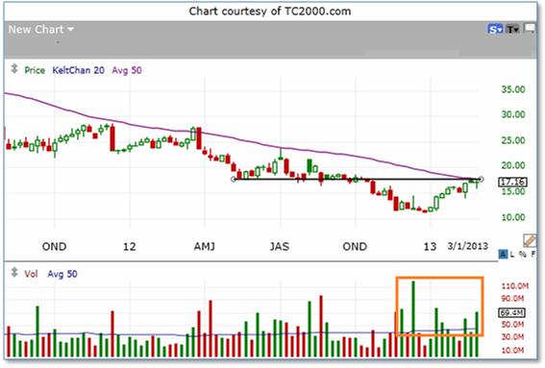Select the A arithmetic scale toggle
545x368 pixels.
503,255
